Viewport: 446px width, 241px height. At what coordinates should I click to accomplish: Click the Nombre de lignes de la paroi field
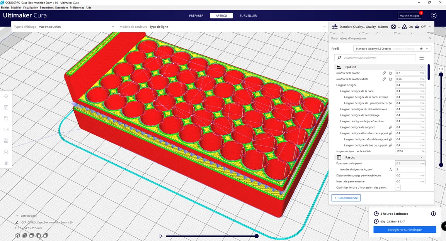pos(410,169)
